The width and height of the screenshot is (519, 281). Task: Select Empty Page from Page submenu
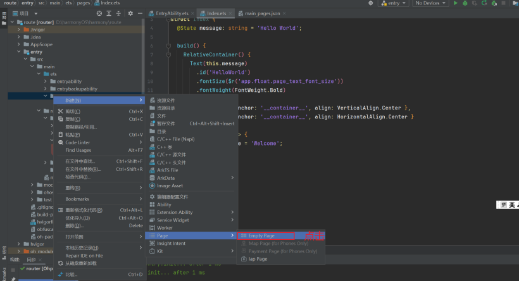[280, 235]
